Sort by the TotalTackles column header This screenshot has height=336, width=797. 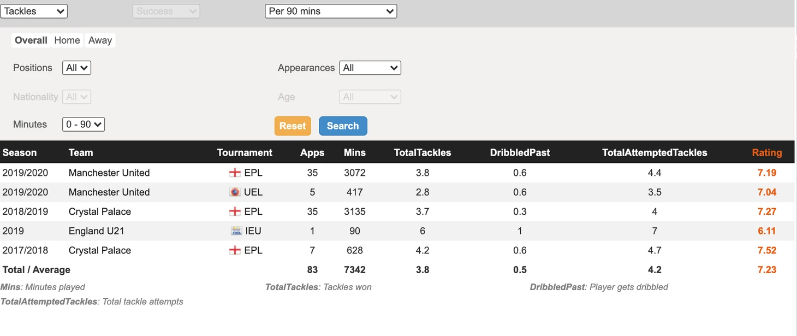pos(423,153)
